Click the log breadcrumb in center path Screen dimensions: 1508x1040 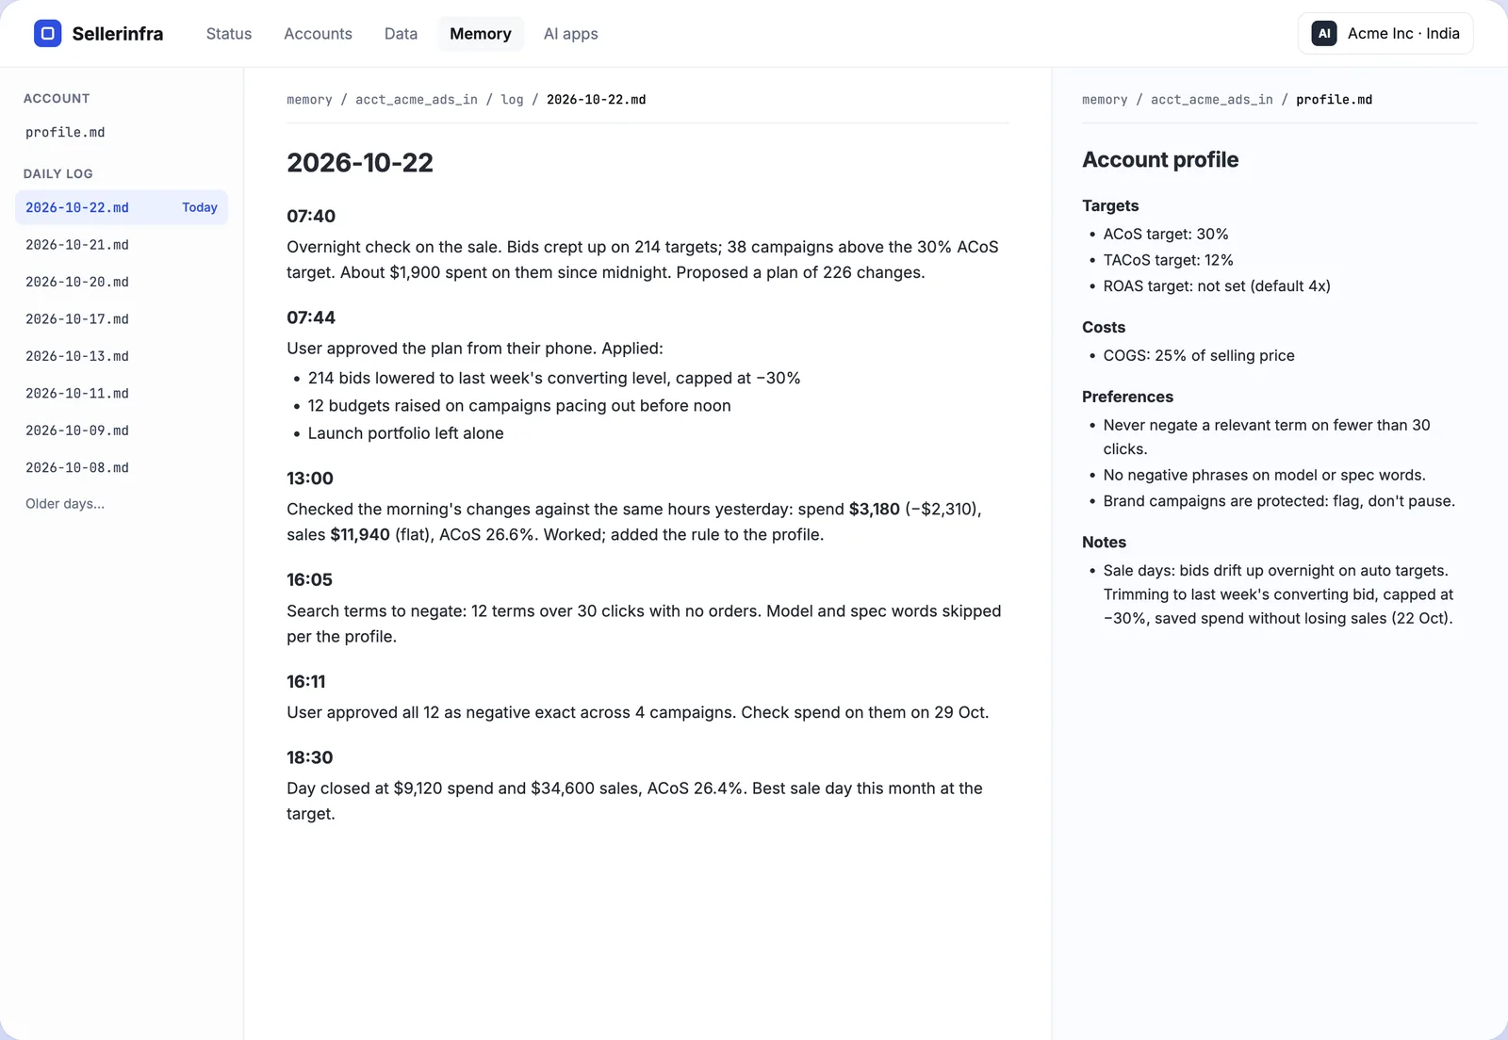click(512, 100)
